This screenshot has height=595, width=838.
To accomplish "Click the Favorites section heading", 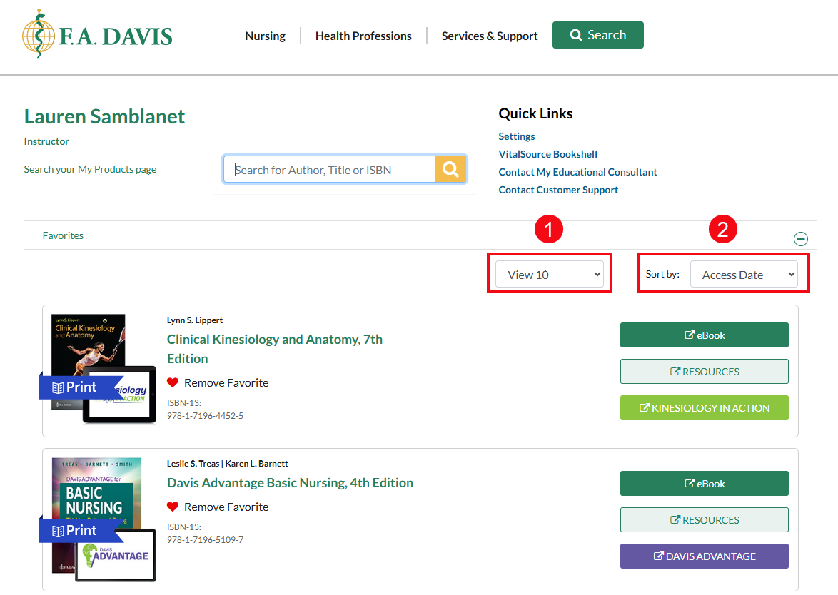I will [63, 235].
